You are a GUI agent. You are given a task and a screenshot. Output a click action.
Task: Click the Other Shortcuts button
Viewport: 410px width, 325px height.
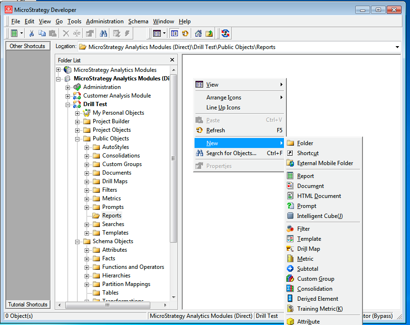(x=27, y=46)
